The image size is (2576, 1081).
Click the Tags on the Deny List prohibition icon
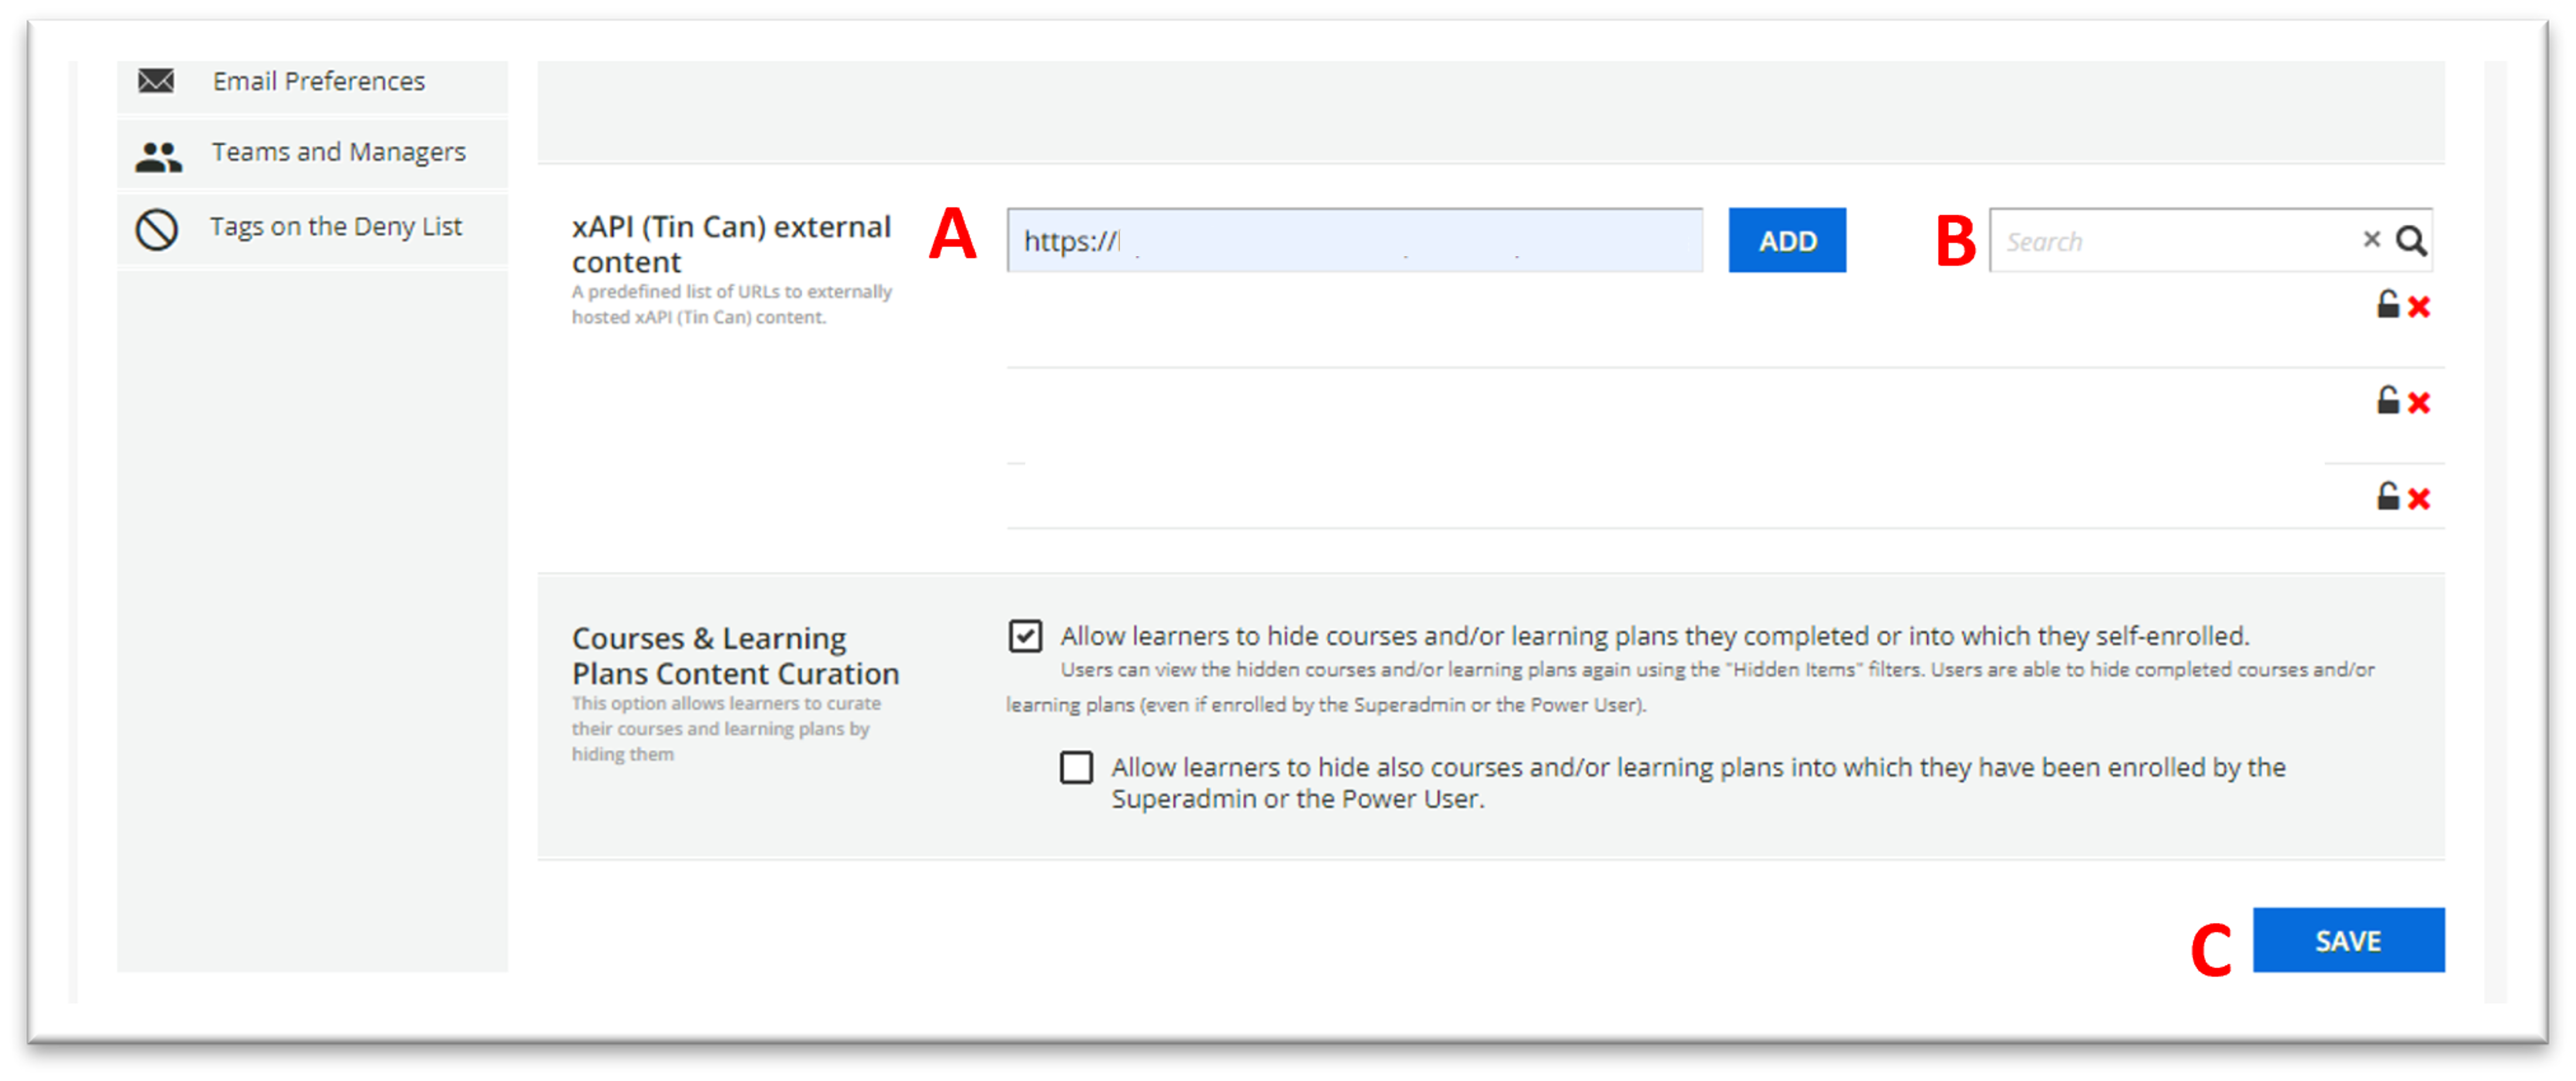tap(157, 229)
